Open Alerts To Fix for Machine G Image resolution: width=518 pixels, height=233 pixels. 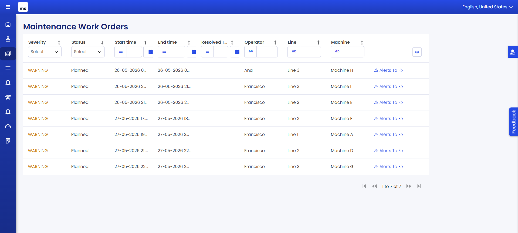point(389,167)
